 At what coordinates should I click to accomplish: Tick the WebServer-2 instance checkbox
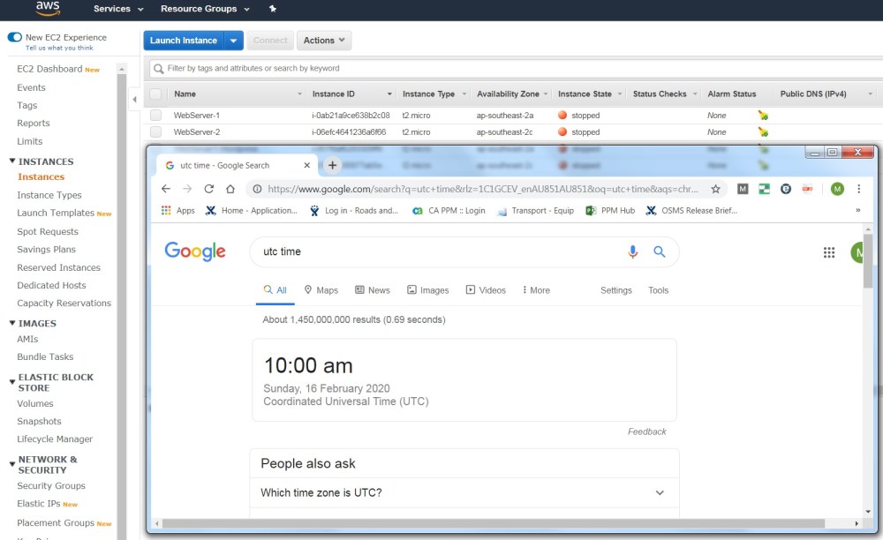[155, 132]
